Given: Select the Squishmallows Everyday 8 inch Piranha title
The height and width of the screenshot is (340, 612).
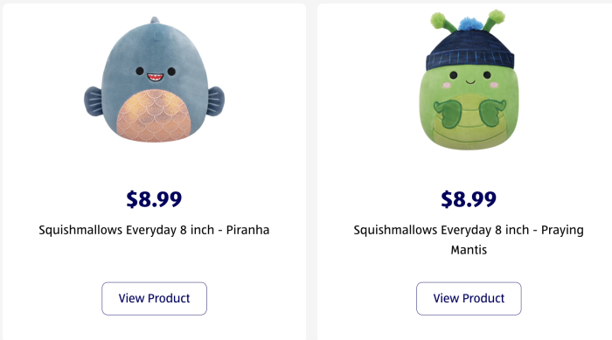Looking at the screenshot, I should pyautogui.click(x=154, y=230).
